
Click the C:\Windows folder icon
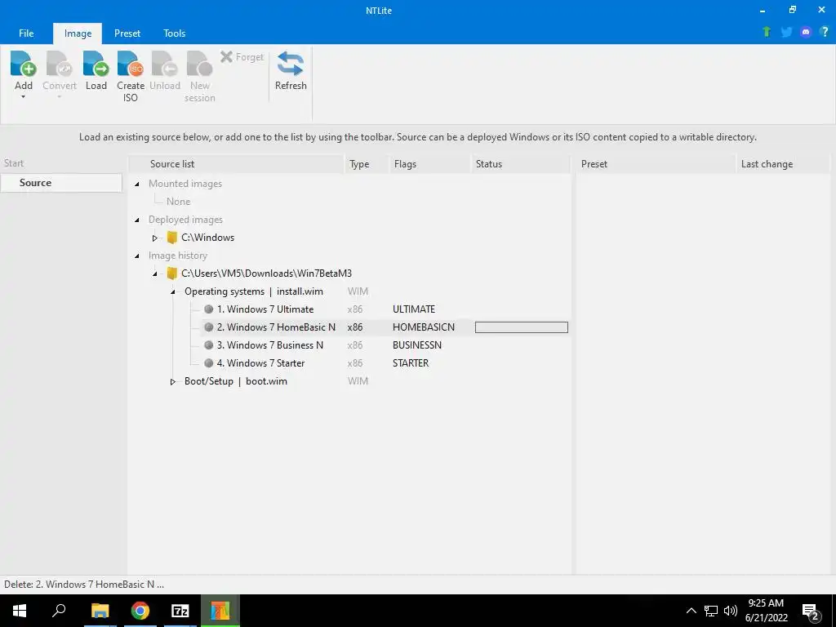click(x=171, y=238)
